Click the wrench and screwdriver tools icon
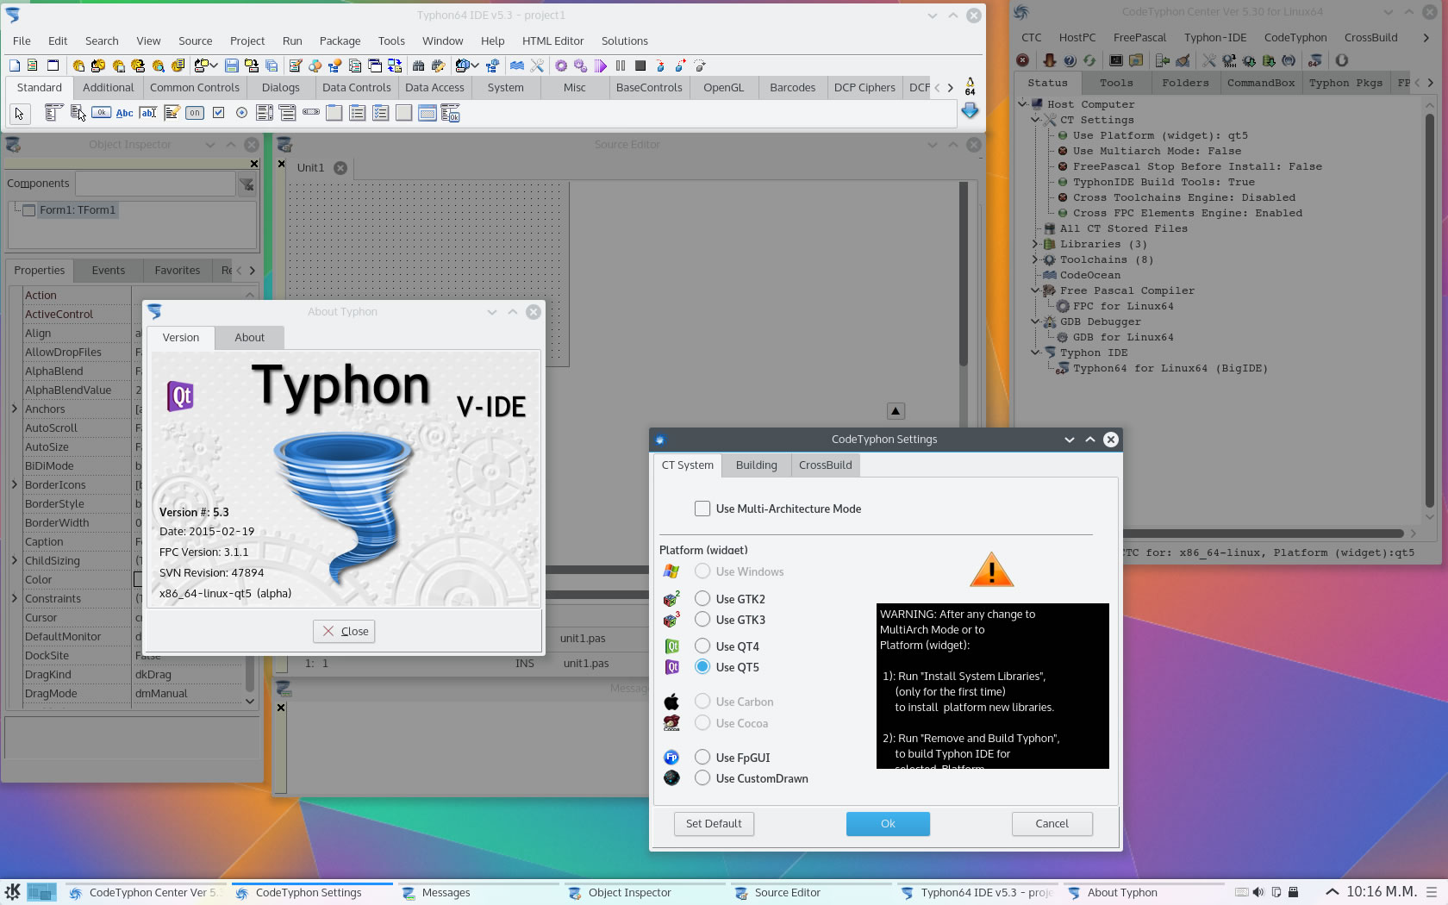Screen dimensions: 1448x905 click(x=537, y=66)
